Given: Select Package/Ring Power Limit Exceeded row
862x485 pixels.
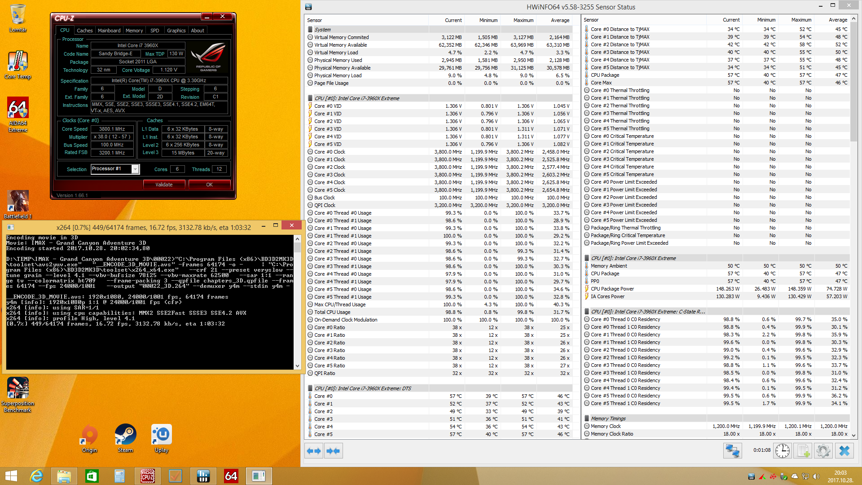Looking at the screenshot, I should [716, 243].
